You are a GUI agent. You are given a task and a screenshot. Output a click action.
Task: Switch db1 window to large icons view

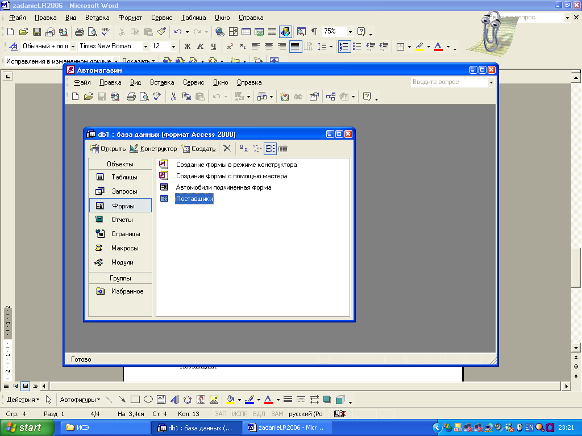(x=243, y=149)
